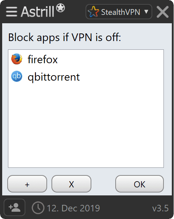Click the 12. Dec 2019 expiry date

tap(74, 208)
